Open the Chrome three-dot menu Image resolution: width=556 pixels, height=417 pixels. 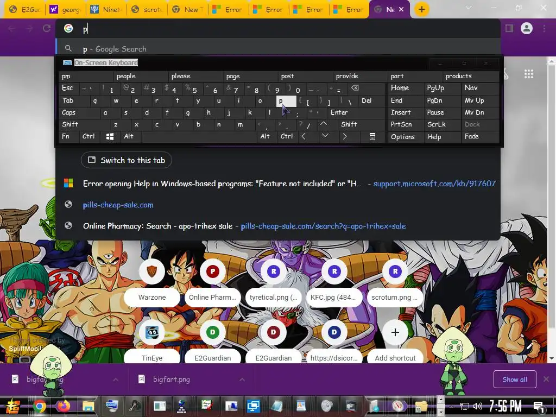coord(544,28)
